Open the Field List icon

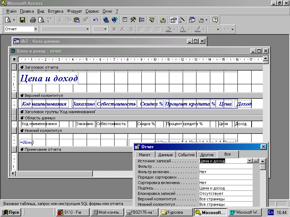coord(125,20)
